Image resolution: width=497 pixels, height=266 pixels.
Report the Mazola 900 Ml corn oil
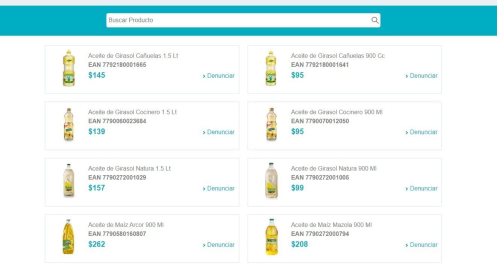coord(421,245)
